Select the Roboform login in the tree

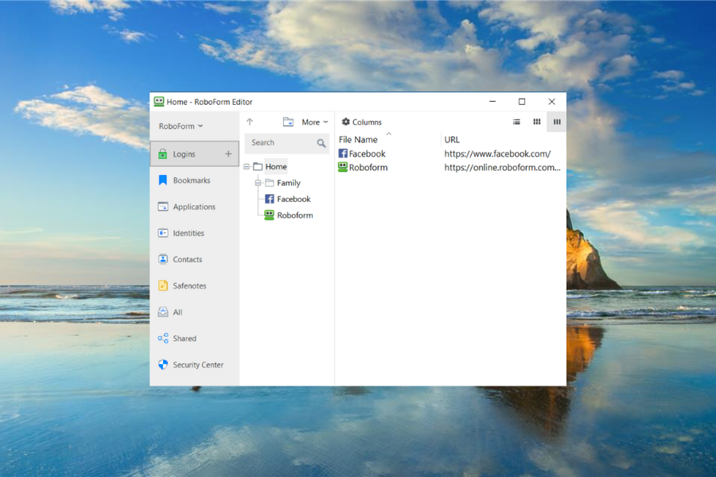pyautogui.click(x=295, y=215)
